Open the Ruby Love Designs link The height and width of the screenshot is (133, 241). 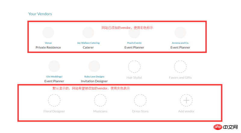[x=94, y=77]
